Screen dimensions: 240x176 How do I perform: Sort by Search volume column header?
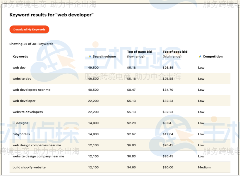point(104,57)
